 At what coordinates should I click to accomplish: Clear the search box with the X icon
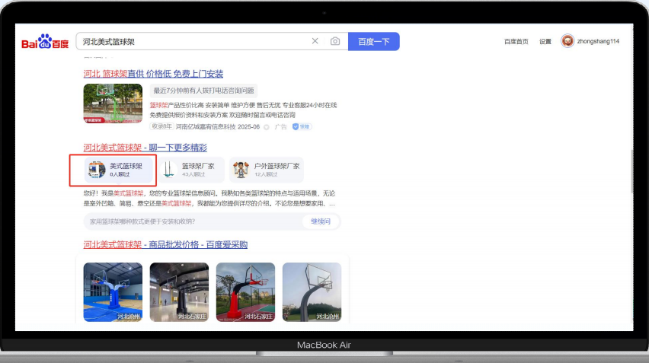(315, 41)
